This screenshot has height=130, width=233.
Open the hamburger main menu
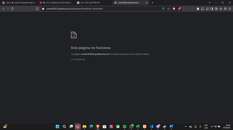230,9
